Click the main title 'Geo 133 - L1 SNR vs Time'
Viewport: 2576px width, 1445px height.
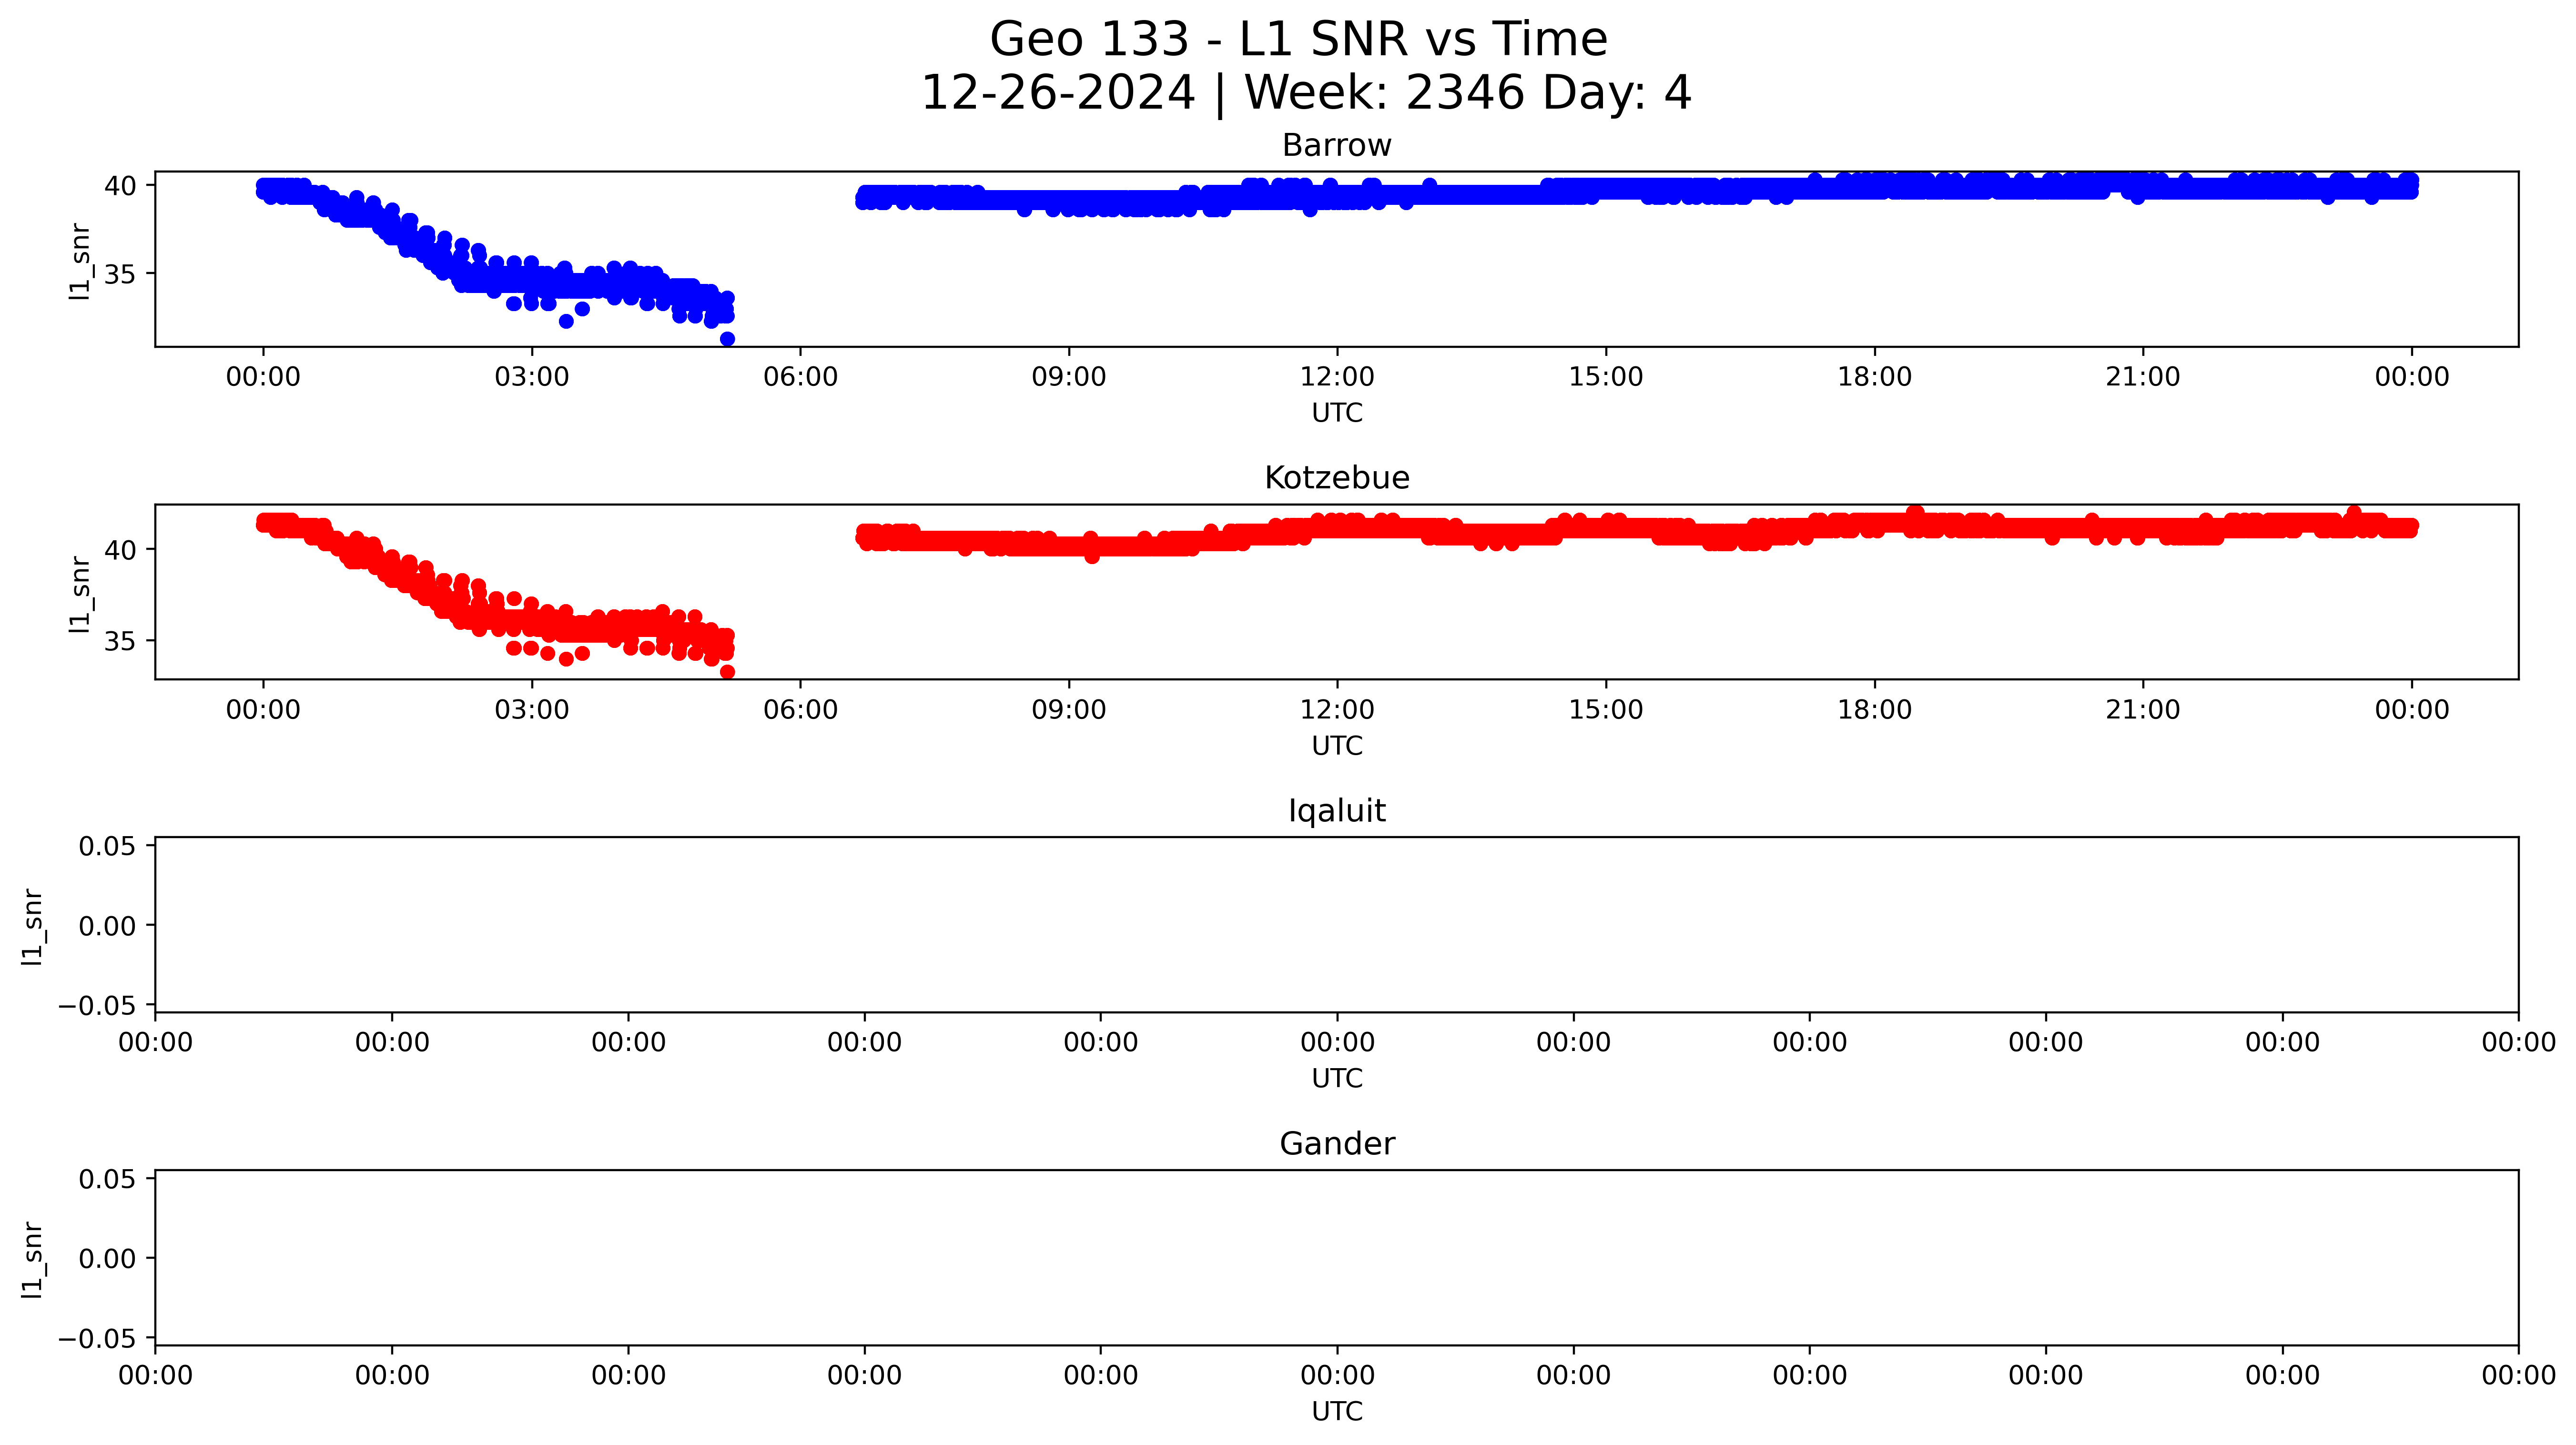[x=1298, y=40]
